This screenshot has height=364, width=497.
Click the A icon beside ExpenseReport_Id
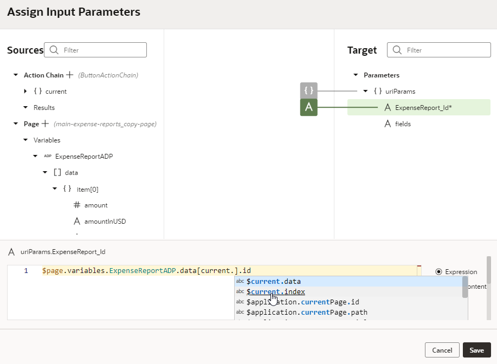[x=388, y=107]
